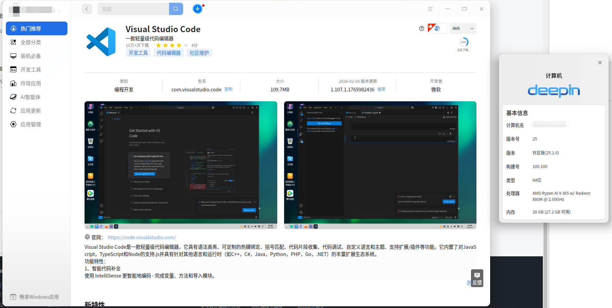Click the processor value AMD Ryzen AI 9 365

click(x=561, y=196)
